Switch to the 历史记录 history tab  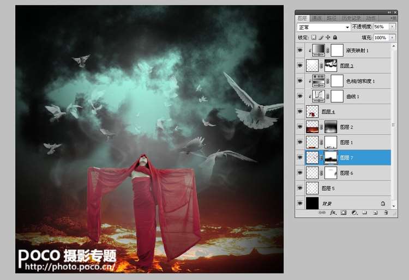point(351,18)
